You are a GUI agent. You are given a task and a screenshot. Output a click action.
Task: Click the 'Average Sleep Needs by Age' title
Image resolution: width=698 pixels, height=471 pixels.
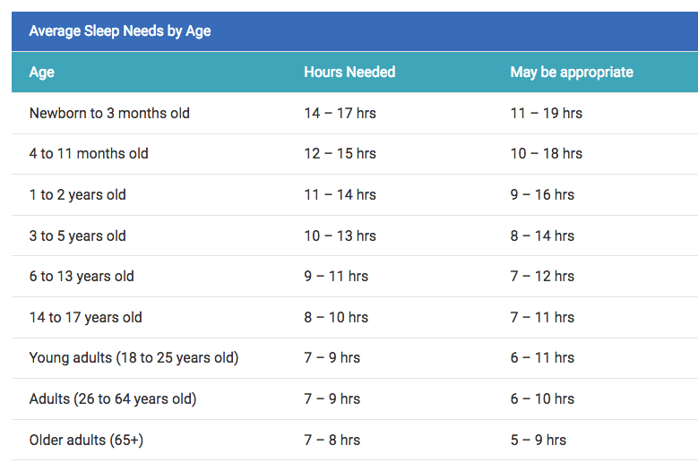(120, 31)
